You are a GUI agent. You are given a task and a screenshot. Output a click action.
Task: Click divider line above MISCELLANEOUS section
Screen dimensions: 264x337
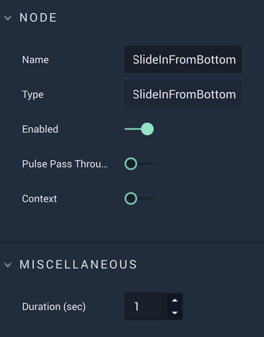coord(132,242)
